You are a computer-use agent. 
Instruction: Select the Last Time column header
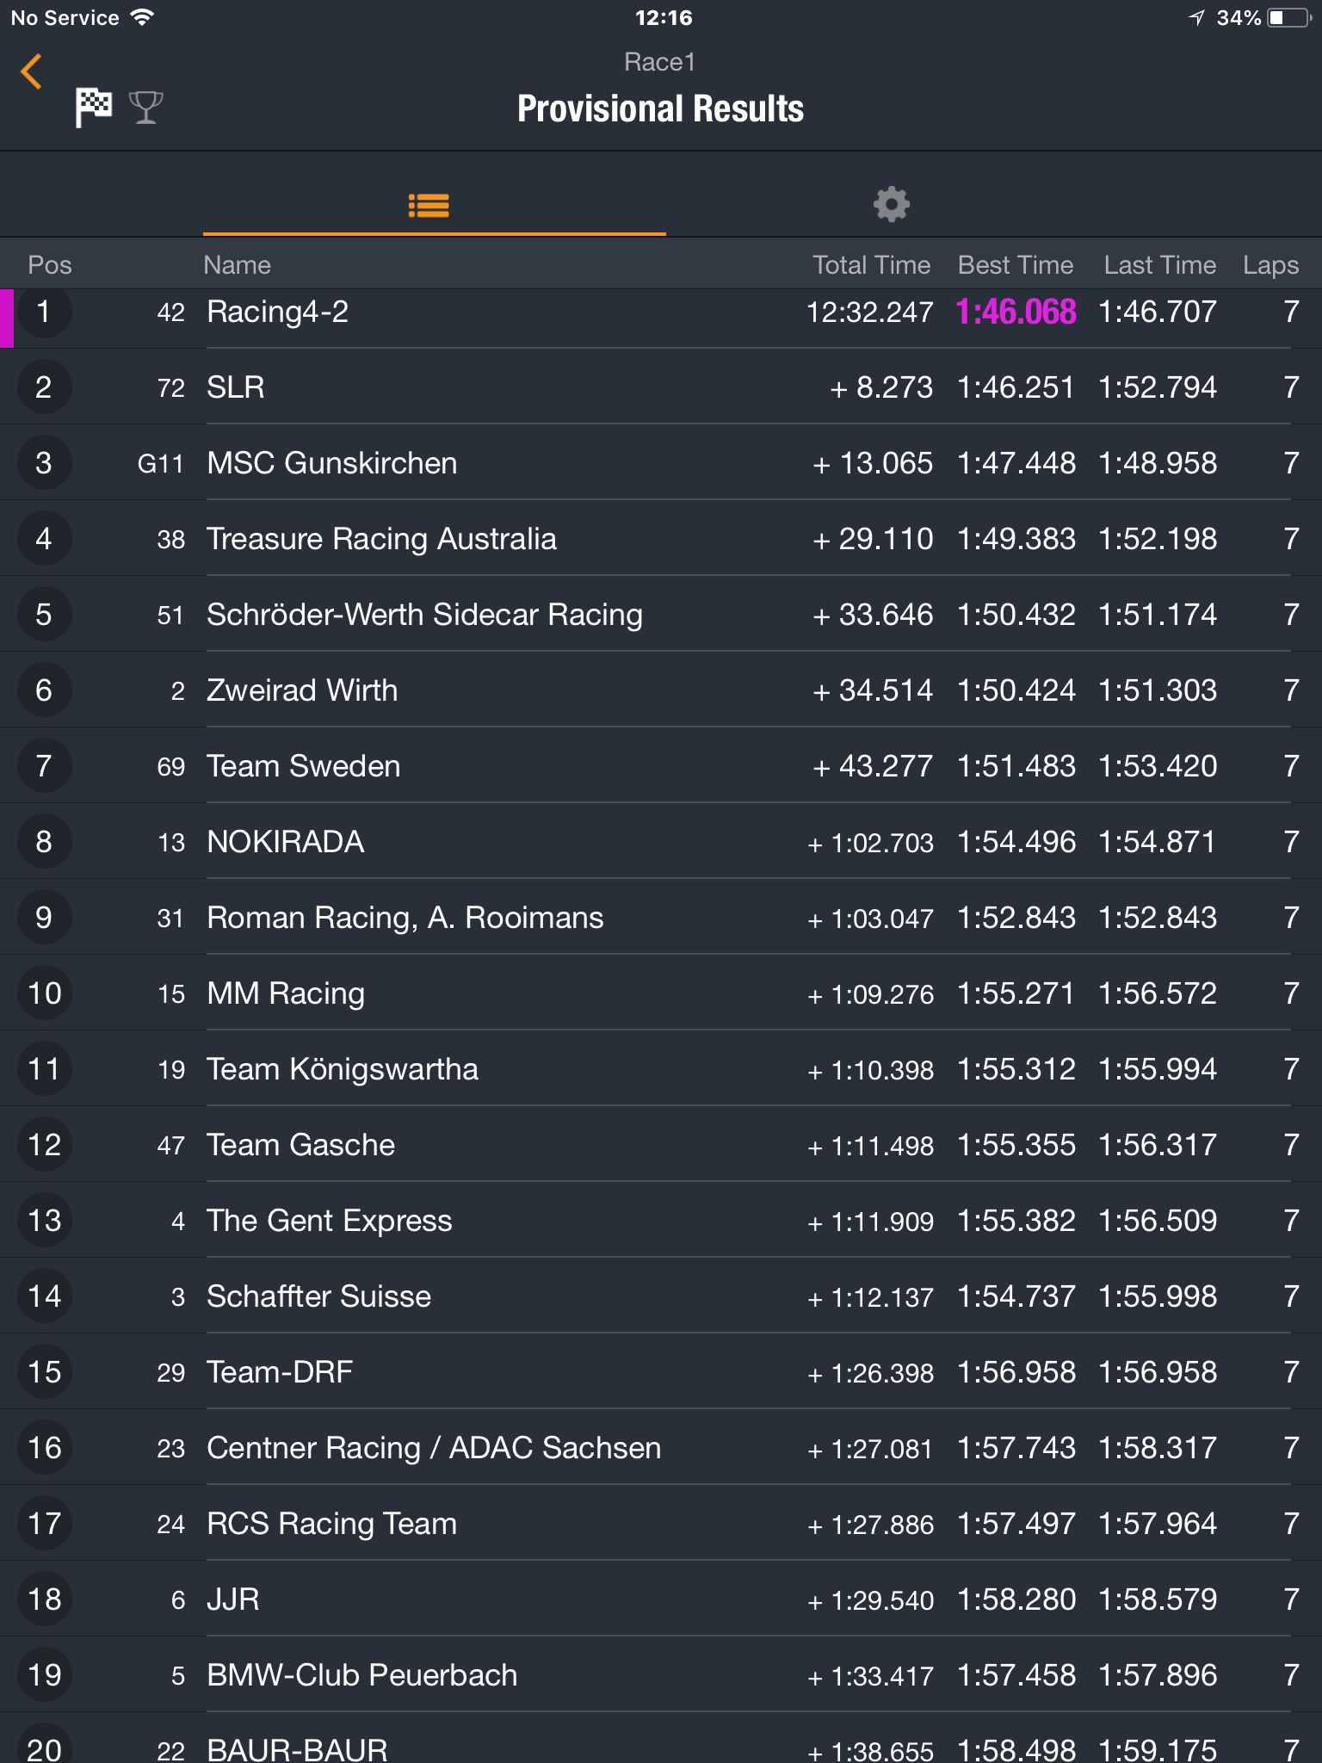click(x=1160, y=265)
